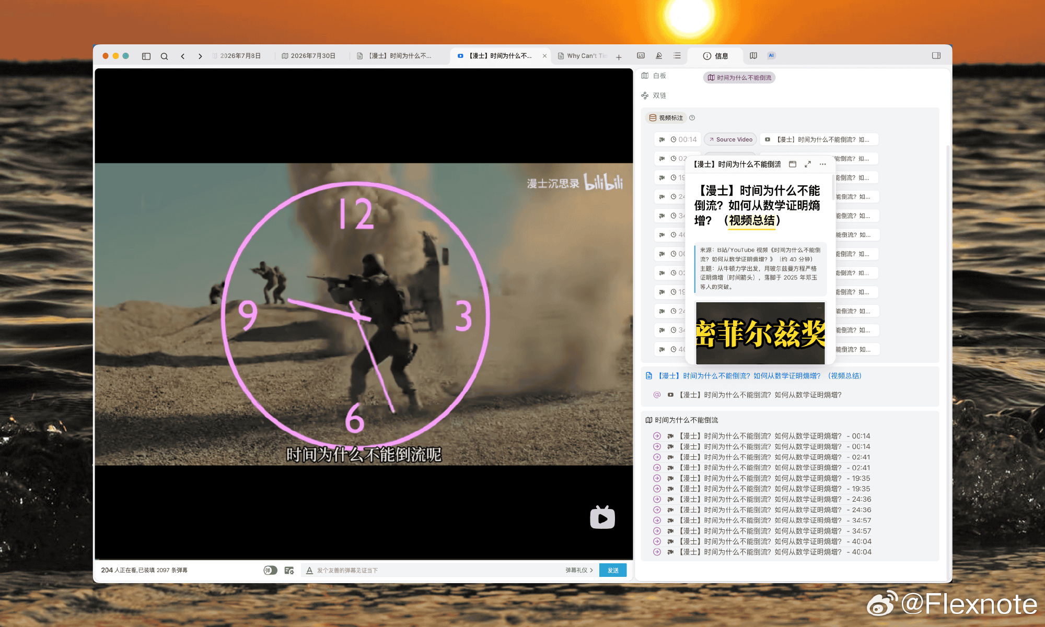Image resolution: width=1045 pixels, height=627 pixels.
Task: Open search with the magnifier icon
Action: pyautogui.click(x=164, y=56)
